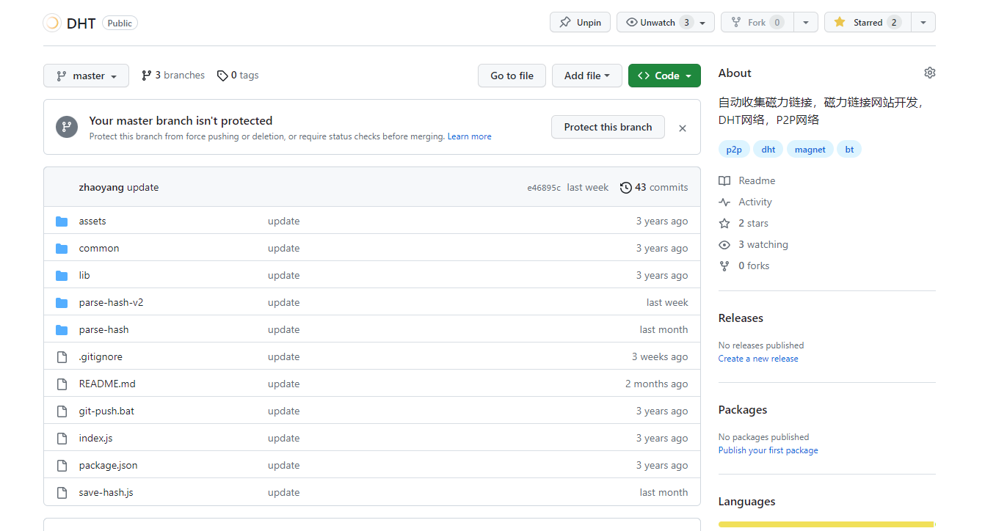Click the parse-hash-v2 folder icon

62,303
